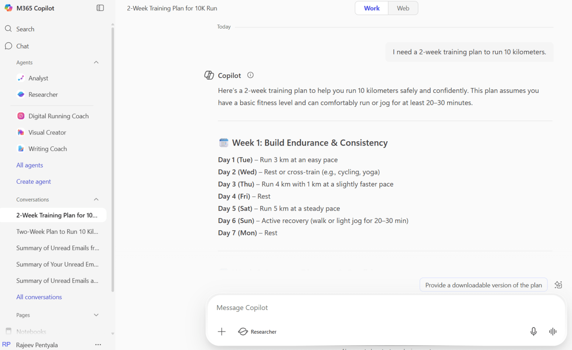Click the info icon beside Copilot
The width and height of the screenshot is (572, 350).
click(x=250, y=75)
